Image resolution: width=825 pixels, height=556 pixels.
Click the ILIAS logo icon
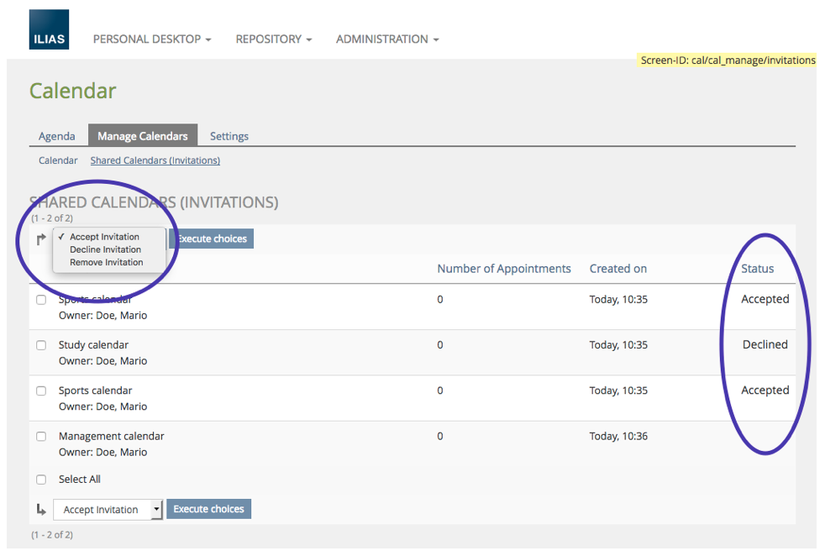[x=49, y=30]
